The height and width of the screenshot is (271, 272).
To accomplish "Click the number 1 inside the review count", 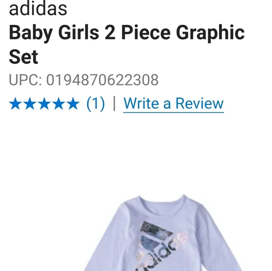I will tap(96, 103).
